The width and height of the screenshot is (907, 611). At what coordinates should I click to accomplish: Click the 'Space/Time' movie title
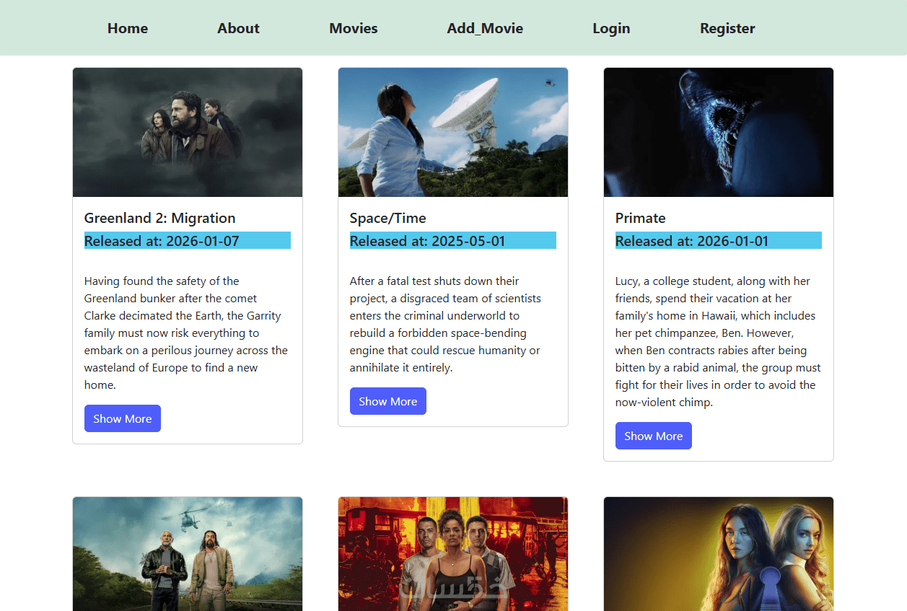(388, 218)
